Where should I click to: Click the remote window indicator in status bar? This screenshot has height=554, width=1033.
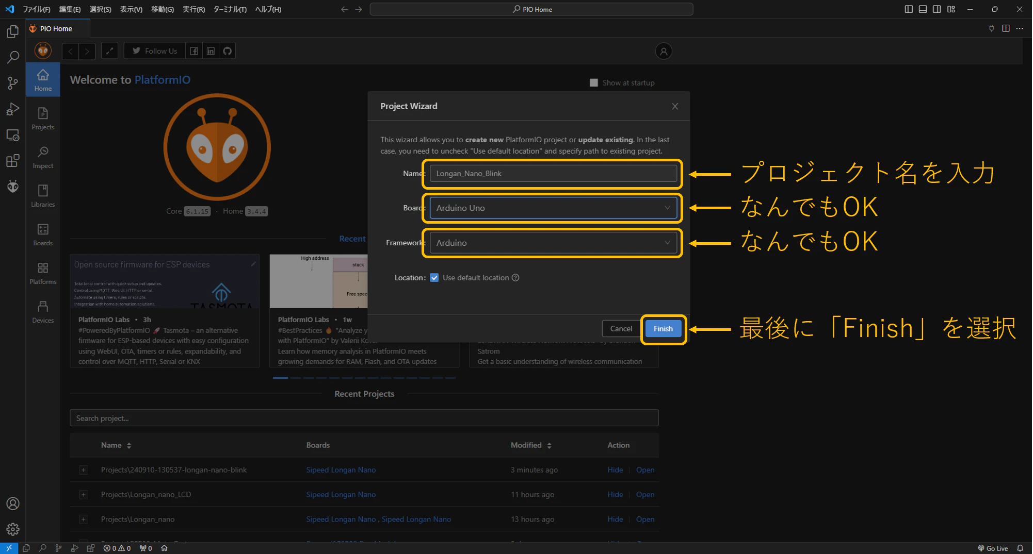click(9, 548)
